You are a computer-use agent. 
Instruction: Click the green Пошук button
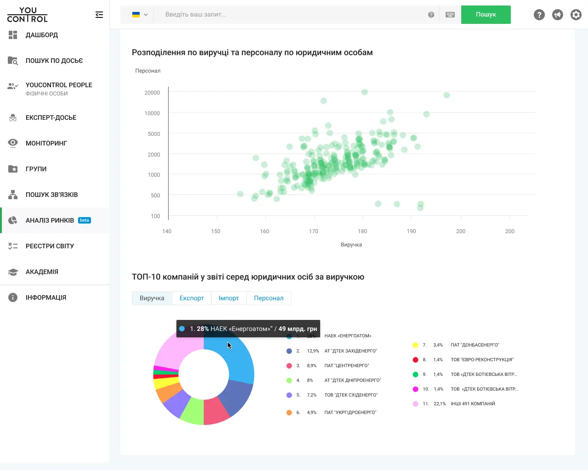pos(486,15)
